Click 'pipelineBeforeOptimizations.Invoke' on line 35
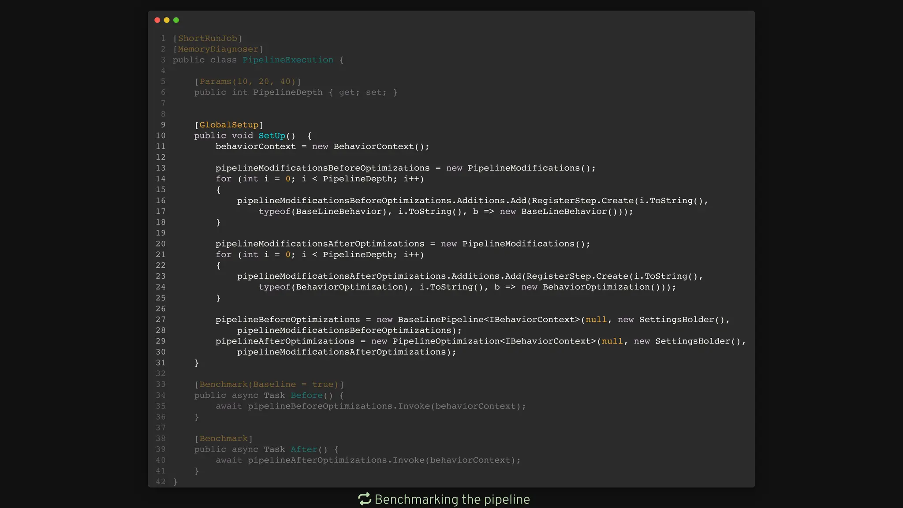The height and width of the screenshot is (508, 903). (x=339, y=406)
